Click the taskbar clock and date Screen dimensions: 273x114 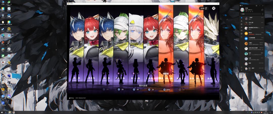tap(266, 112)
